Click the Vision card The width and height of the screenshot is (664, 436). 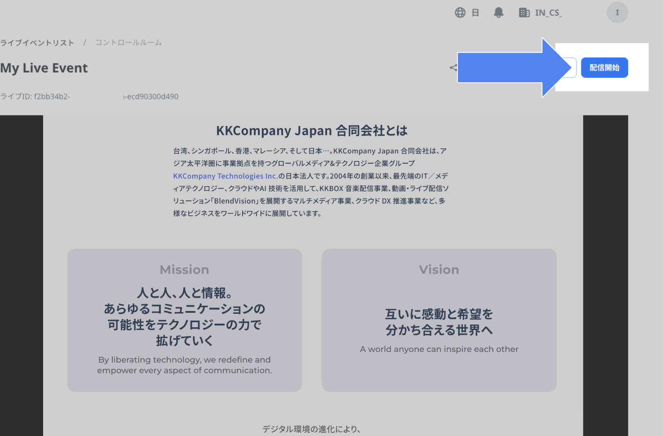(x=439, y=320)
